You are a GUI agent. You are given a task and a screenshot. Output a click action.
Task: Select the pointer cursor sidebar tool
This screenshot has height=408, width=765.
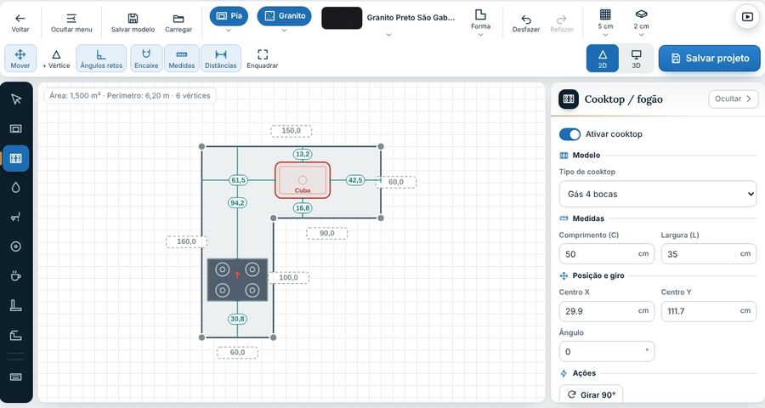(16, 99)
